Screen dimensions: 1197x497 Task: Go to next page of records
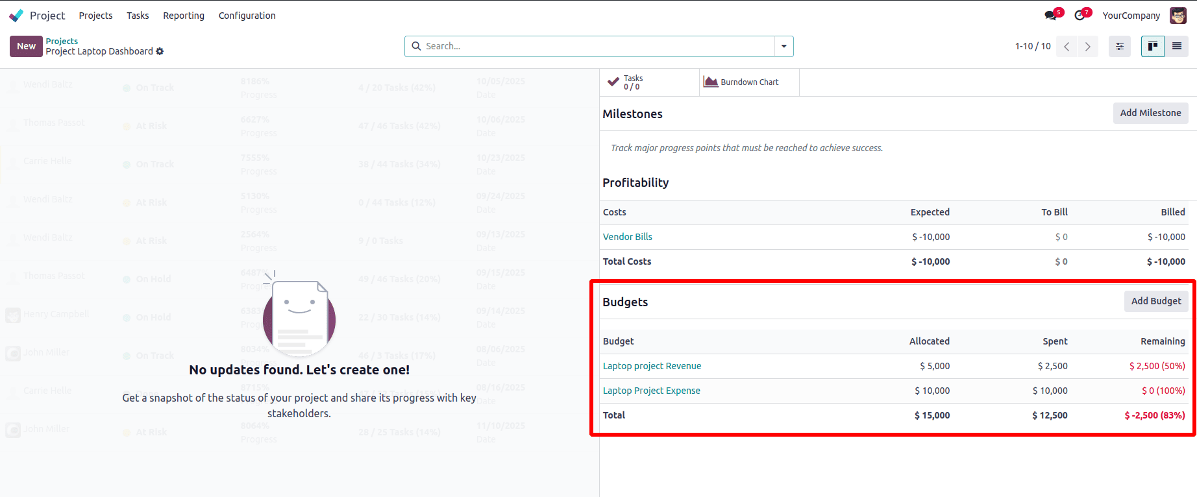1088,46
